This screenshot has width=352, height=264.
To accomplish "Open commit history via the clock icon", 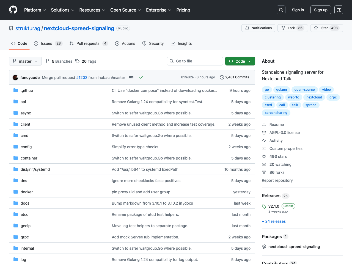I will pyautogui.click(x=222, y=77).
